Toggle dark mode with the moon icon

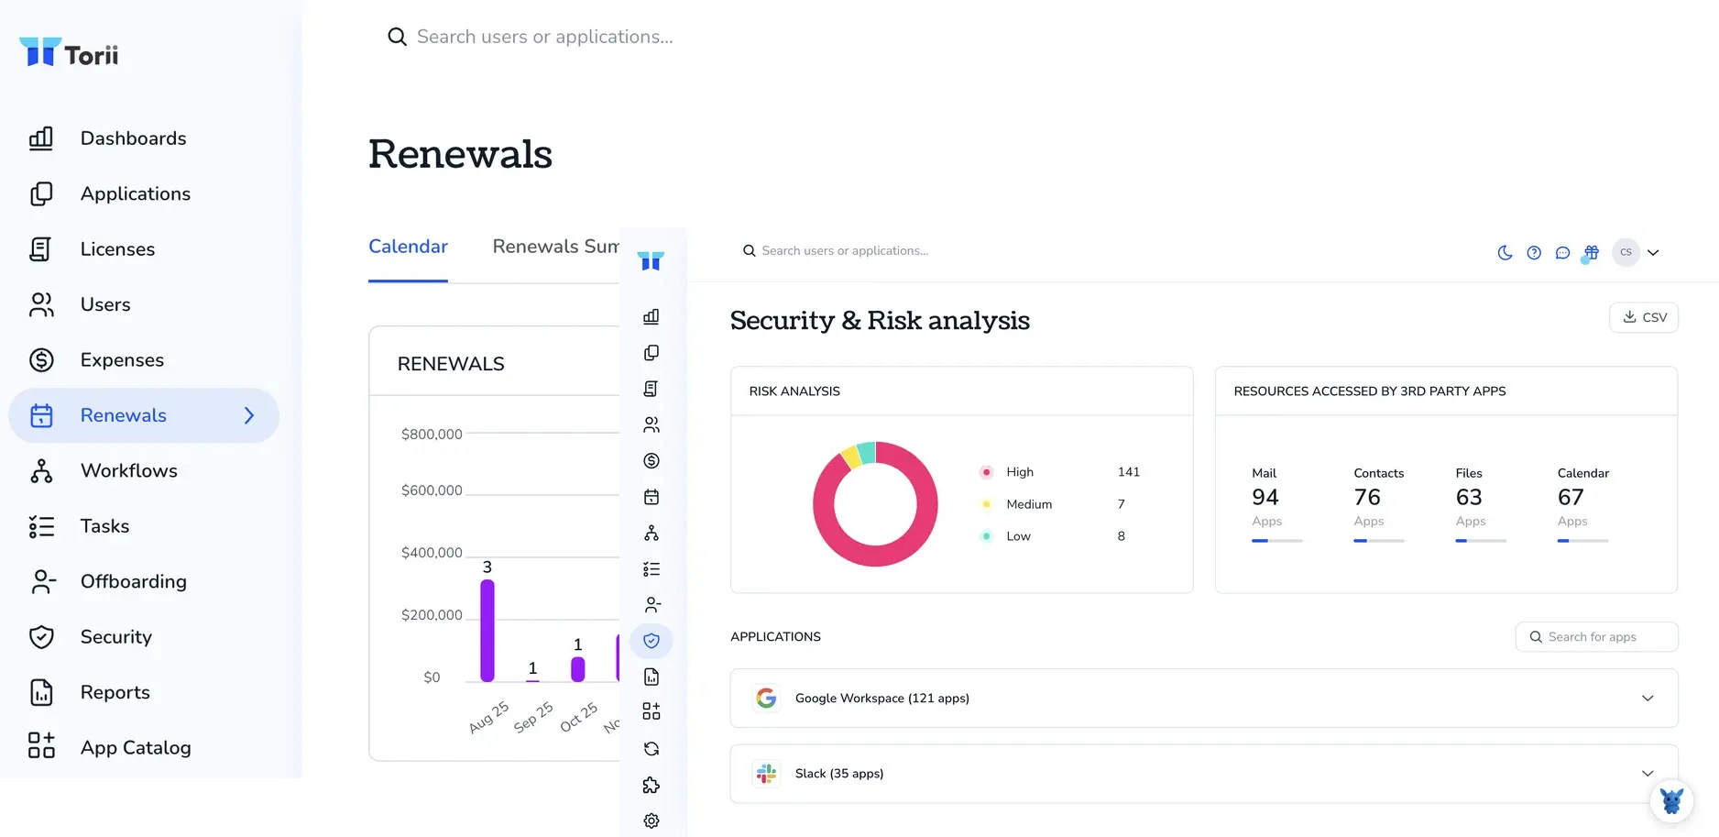(1505, 253)
